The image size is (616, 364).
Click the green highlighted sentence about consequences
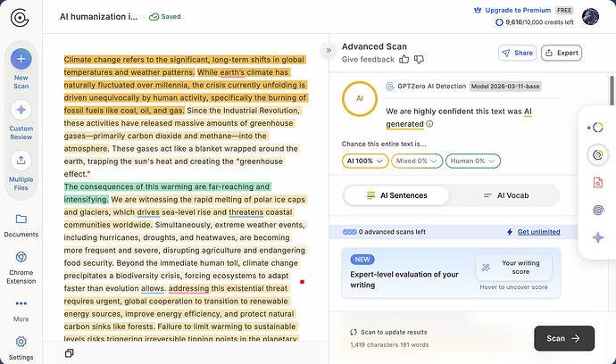point(167,193)
